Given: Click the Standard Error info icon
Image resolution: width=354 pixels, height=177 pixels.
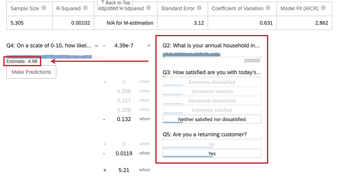Looking at the screenshot, I should coord(199,8).
